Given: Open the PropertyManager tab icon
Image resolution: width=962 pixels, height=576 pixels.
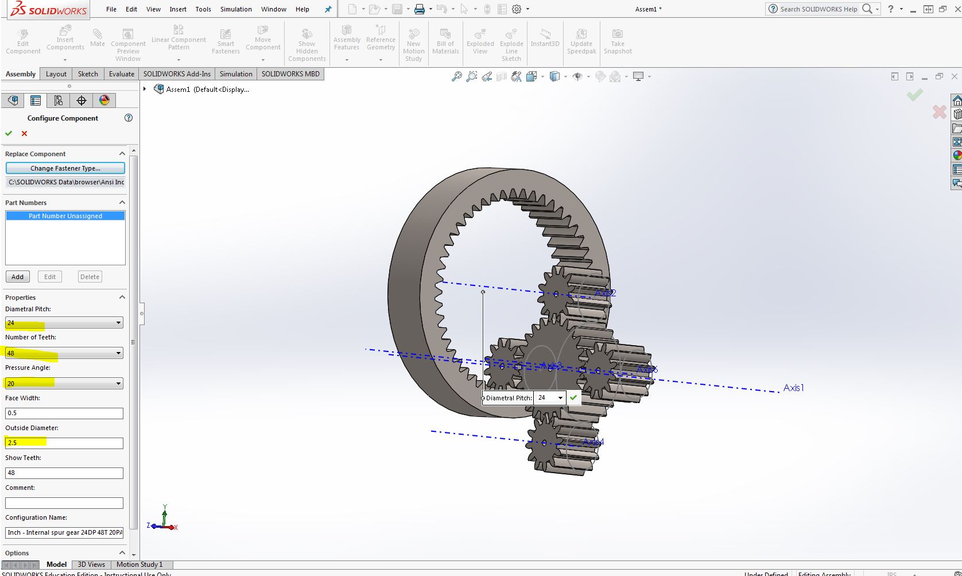Looking at the screenshot, I should tap(36, 100).
